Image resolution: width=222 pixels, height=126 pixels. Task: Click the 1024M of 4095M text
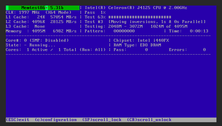tap(169, 27)
